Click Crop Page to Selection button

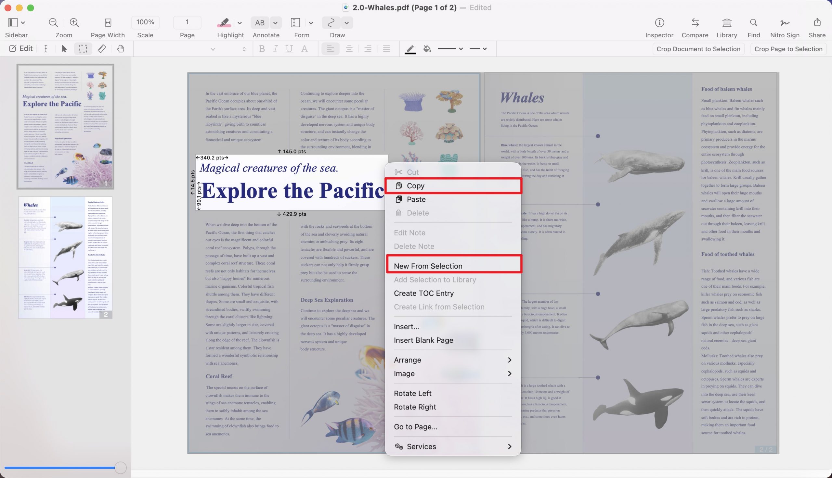point(788,49)
